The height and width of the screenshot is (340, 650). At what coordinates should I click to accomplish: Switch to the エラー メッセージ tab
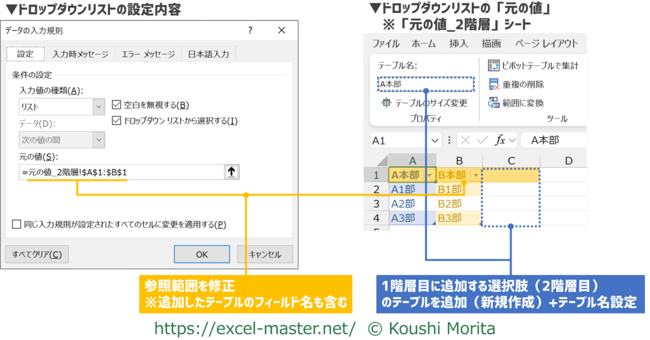[x=148, y=55]
